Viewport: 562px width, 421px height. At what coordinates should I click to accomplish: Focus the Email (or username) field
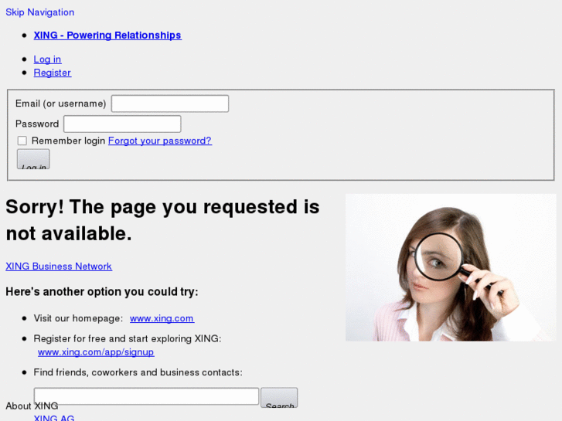tap(170, 104)
